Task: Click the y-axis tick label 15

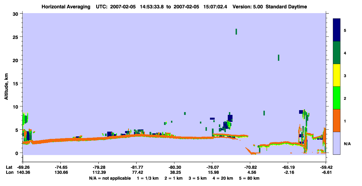Action: click(x=16, y=83)
